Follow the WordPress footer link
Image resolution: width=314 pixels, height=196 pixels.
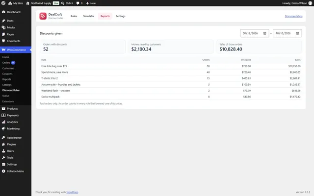coord(72,192)
